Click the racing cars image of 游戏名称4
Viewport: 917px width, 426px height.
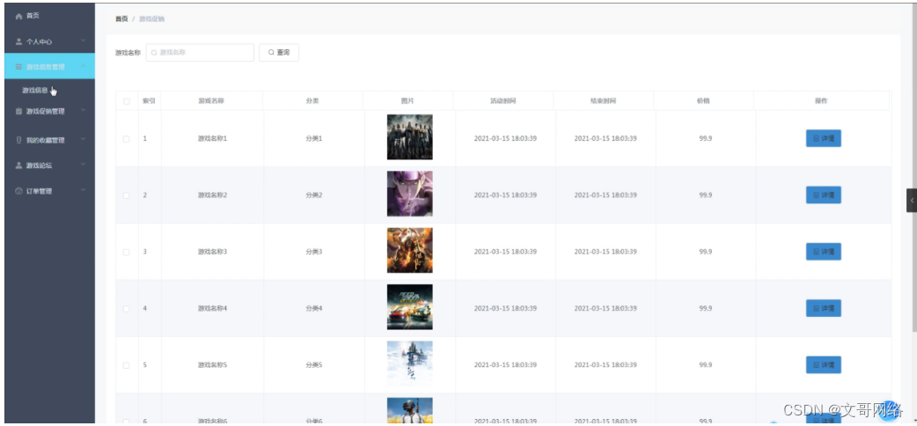[x=409, y=307]
